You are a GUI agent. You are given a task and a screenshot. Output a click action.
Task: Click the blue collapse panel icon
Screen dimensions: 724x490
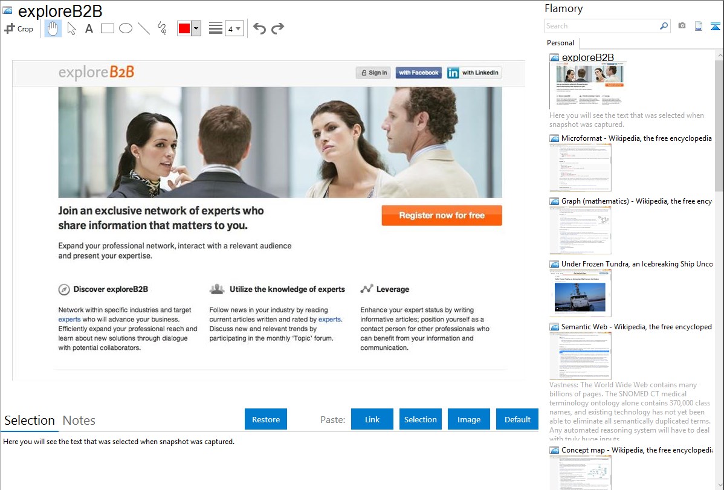(715, 26)
